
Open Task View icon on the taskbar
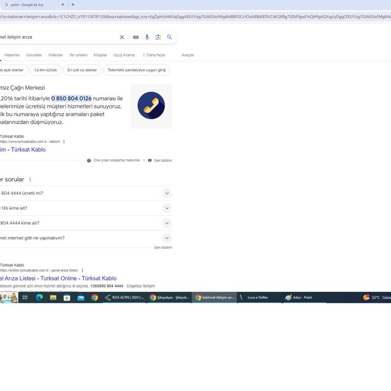tap(25, 297)
